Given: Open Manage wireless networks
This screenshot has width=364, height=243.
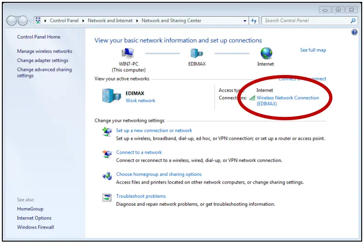Looking at the screenshot, I should click(45, 51).
